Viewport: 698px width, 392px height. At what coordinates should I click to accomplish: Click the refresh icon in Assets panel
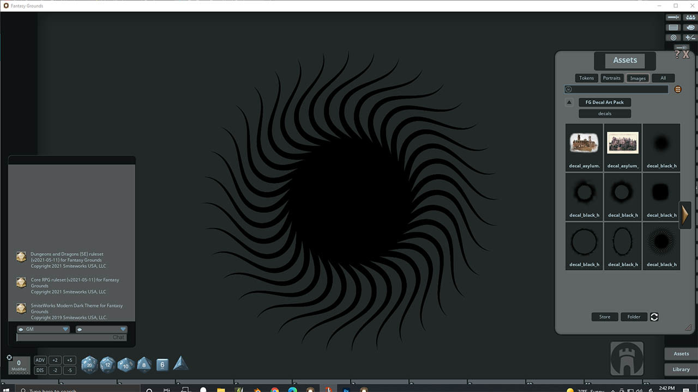click(654, 316)
